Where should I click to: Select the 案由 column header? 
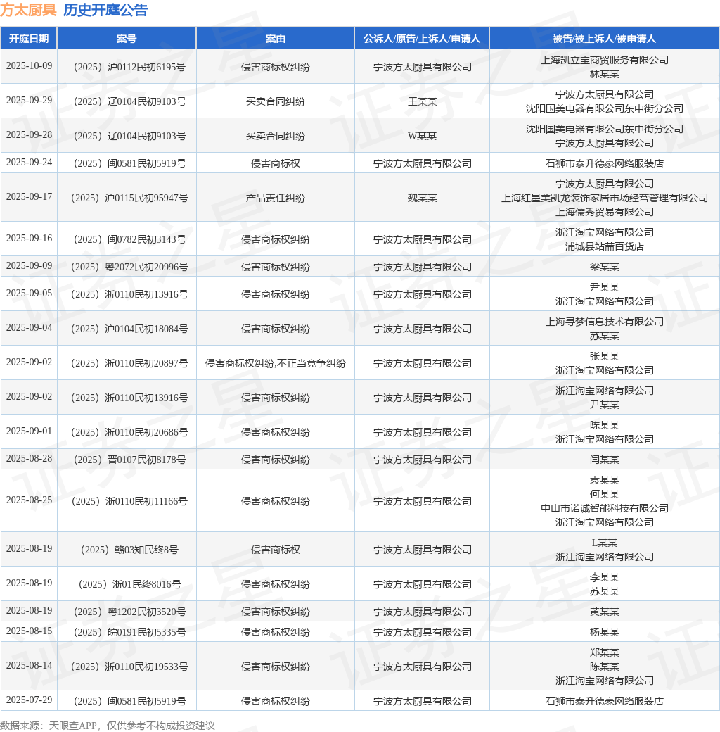(x=275, y=38)
